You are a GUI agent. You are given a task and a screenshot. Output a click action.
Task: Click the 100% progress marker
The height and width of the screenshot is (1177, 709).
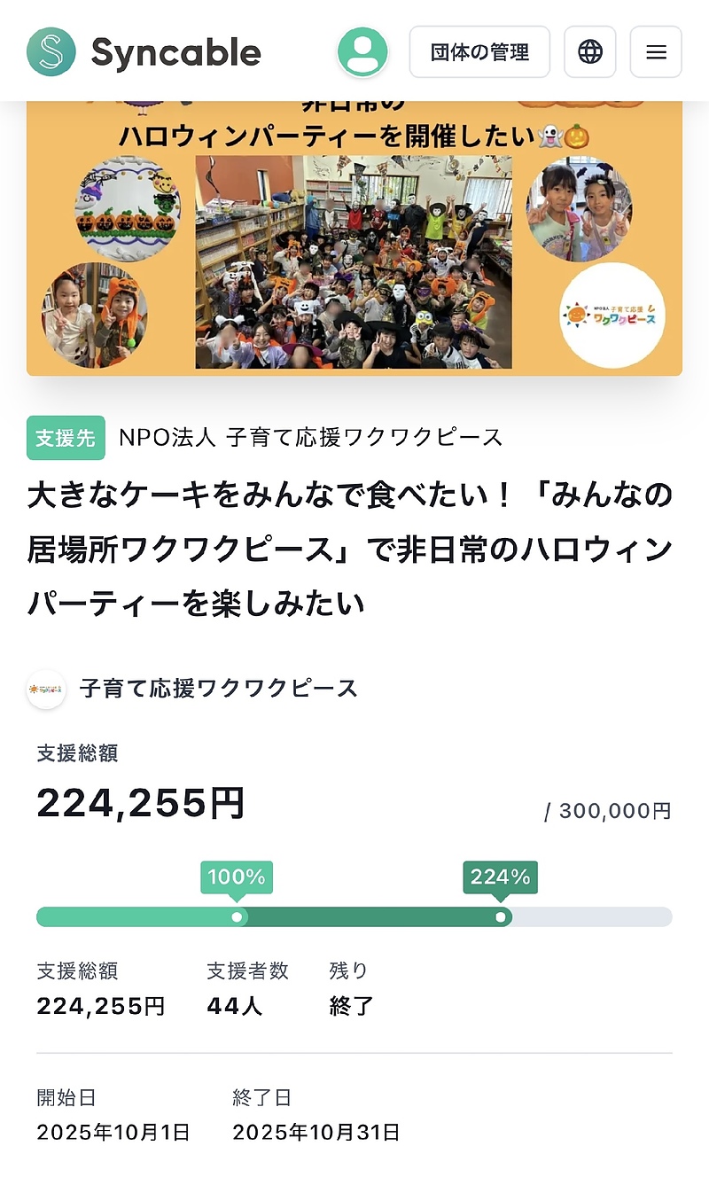237,877
